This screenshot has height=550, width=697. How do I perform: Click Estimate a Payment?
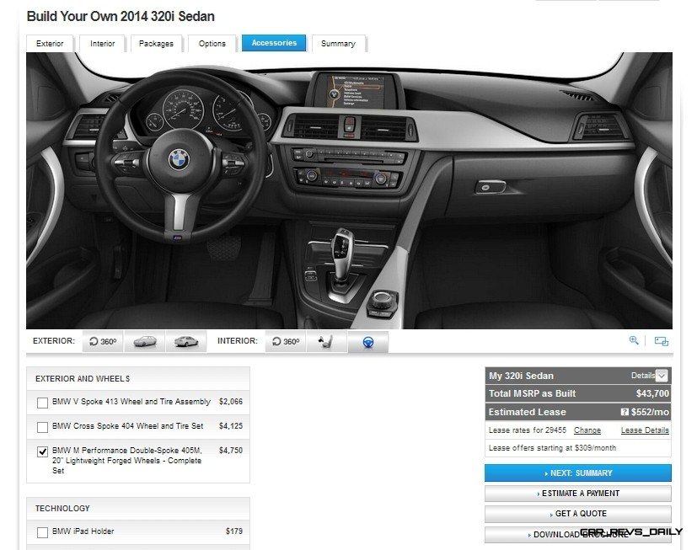(x=578, y=493)
